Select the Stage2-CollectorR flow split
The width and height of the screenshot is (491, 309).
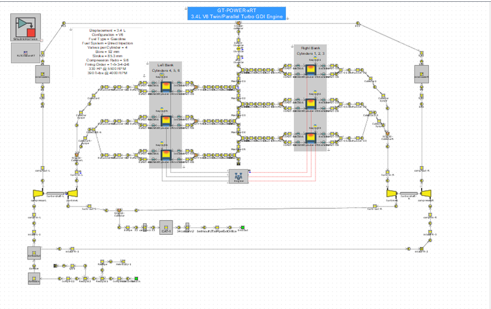coord(387,134)
